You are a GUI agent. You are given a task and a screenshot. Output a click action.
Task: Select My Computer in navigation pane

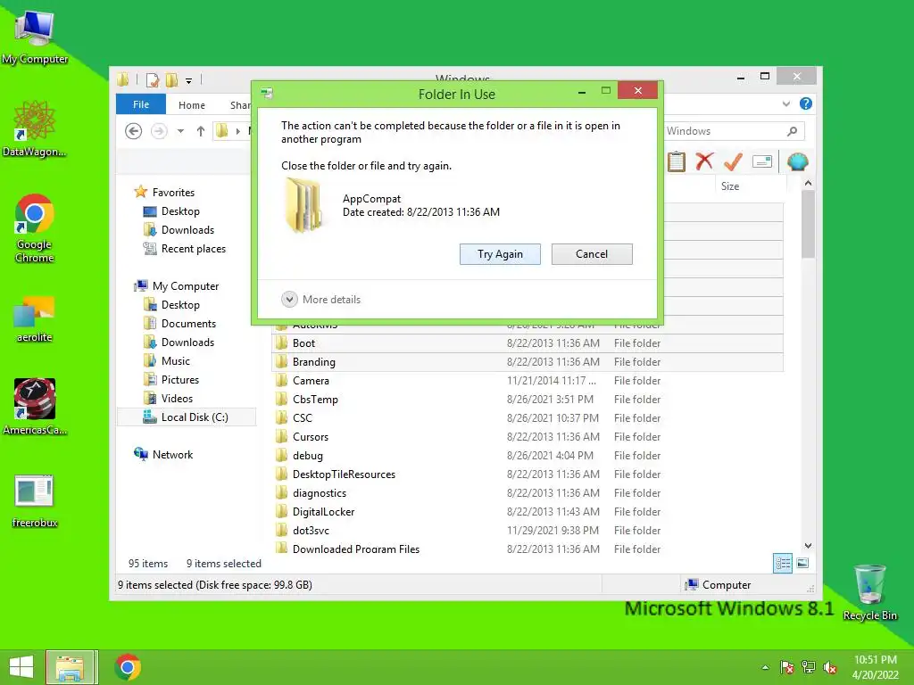pos(186,286)
